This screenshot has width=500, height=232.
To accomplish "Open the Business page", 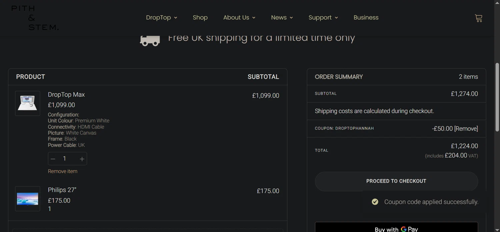I will [x=366, y=18].
